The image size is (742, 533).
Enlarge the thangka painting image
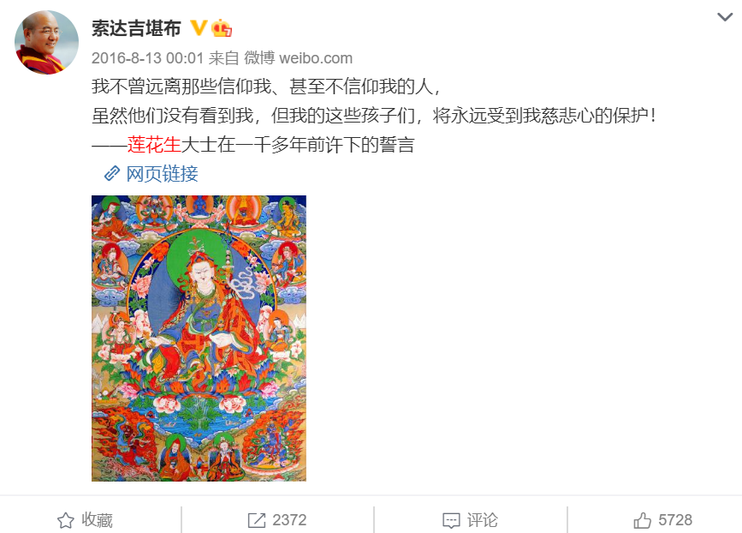click(x=199, y=338)
